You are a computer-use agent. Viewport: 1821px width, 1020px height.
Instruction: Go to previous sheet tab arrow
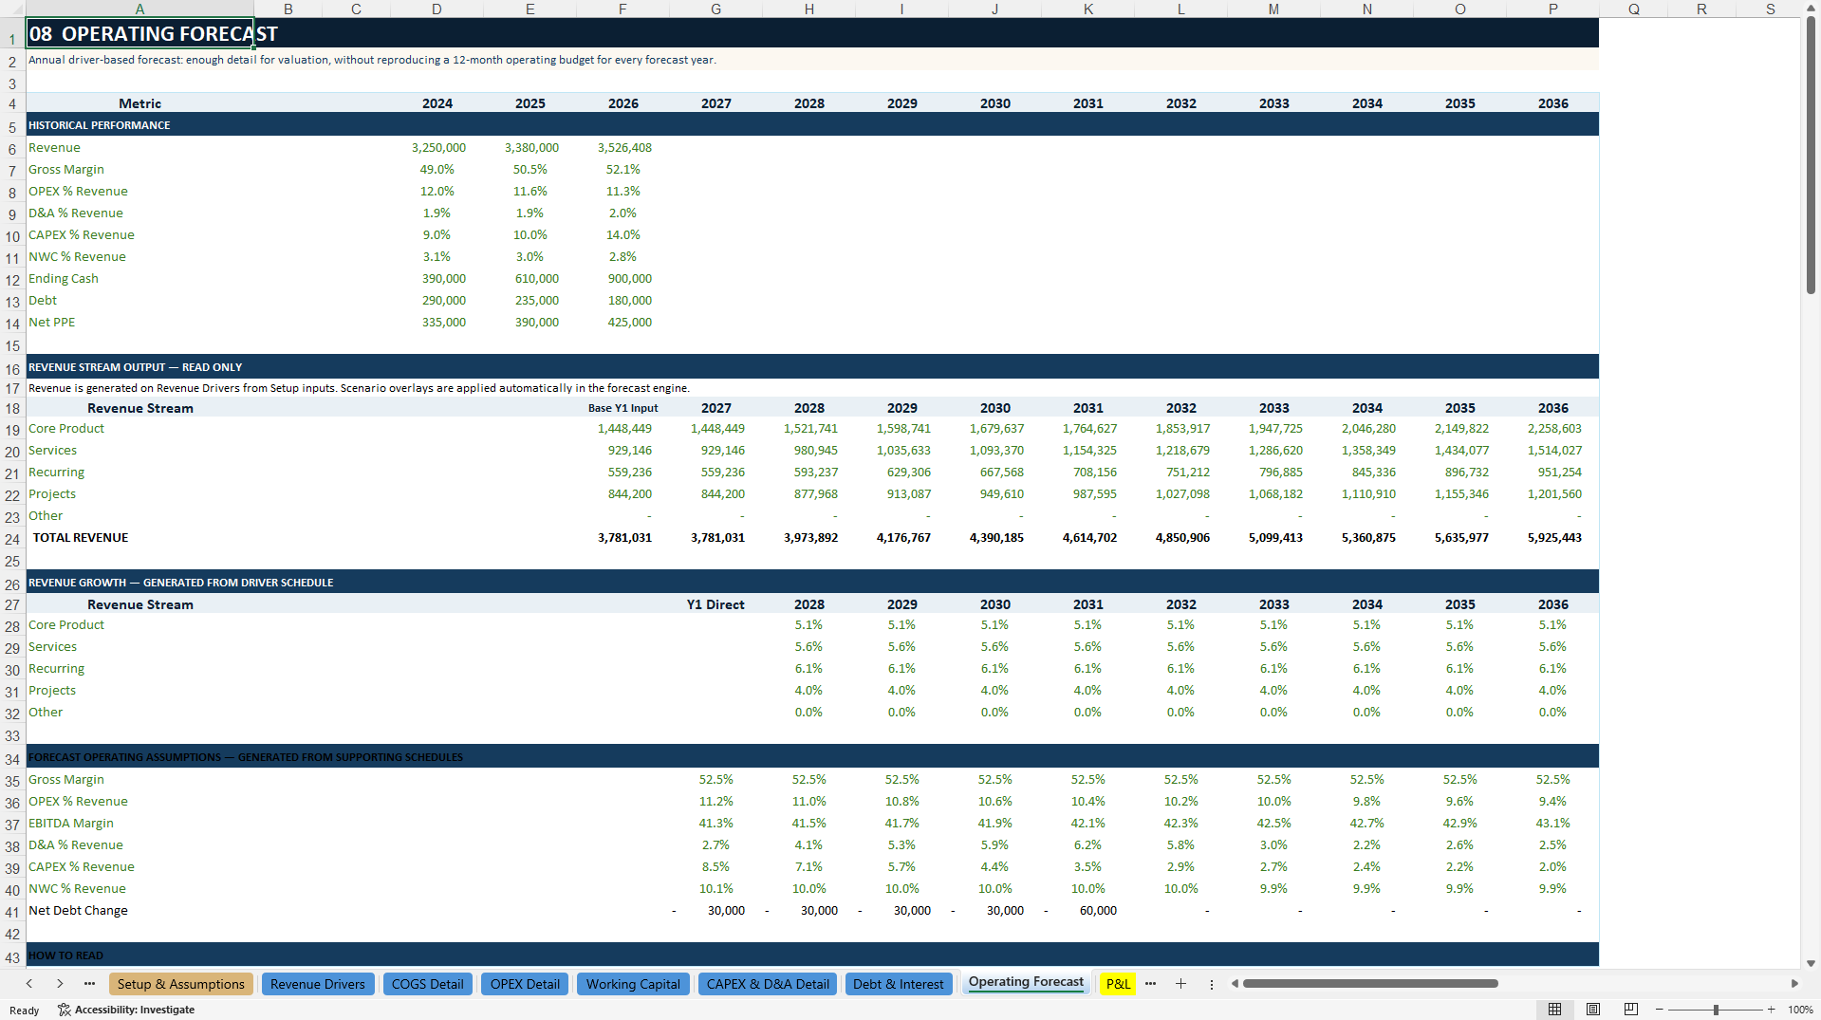pyautogui.click(x=29, y=984)
